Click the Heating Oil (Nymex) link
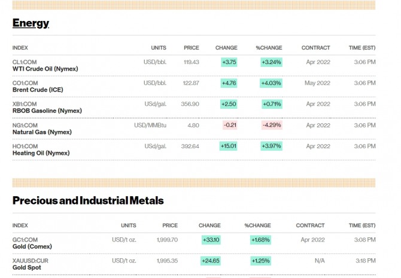Image resolution: width=401 pixels, height=278 pixels. 41,153
